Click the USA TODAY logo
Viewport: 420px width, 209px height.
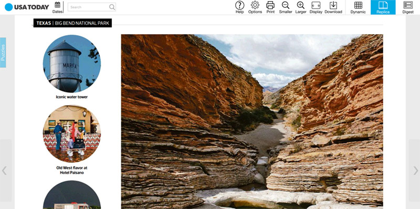(27, 7)
